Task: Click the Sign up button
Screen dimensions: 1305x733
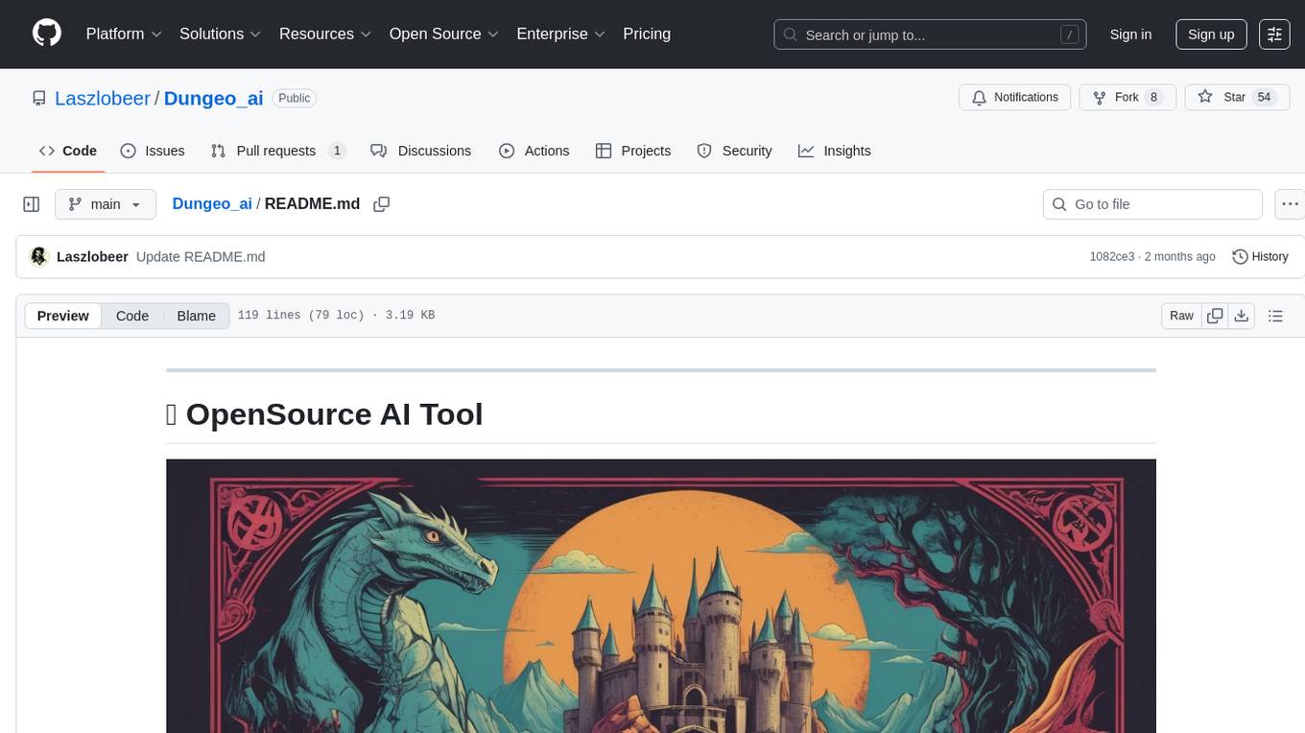Action: tap(1211, 35)
